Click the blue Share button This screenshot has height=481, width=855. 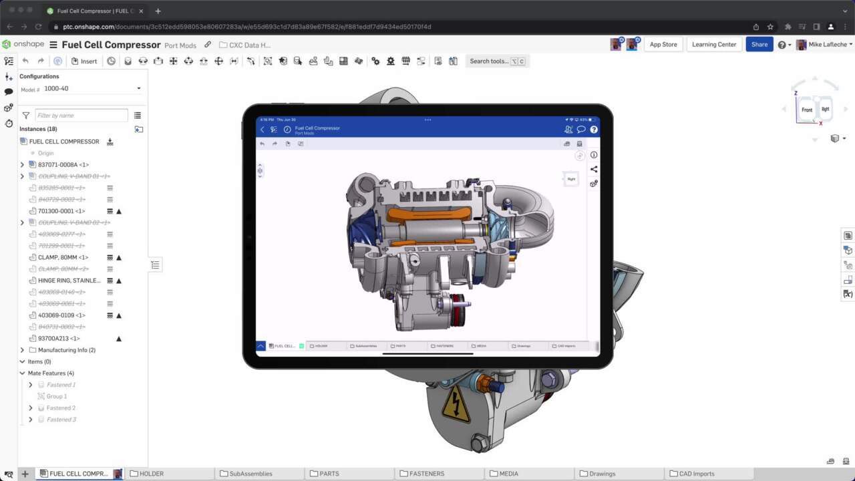(x=759, y=45)
